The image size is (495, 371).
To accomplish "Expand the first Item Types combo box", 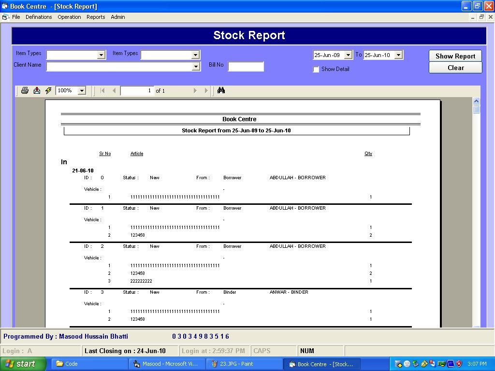I will click(x=101, y=55).
